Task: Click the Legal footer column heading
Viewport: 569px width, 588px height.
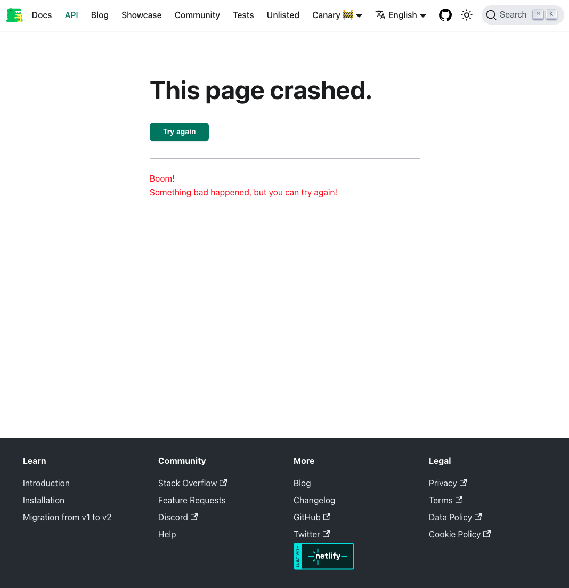Action: click(440, 461)
